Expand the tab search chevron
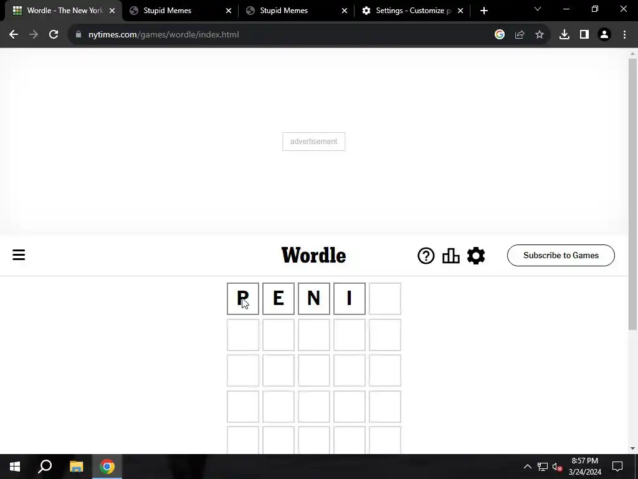 click(538, 9)
